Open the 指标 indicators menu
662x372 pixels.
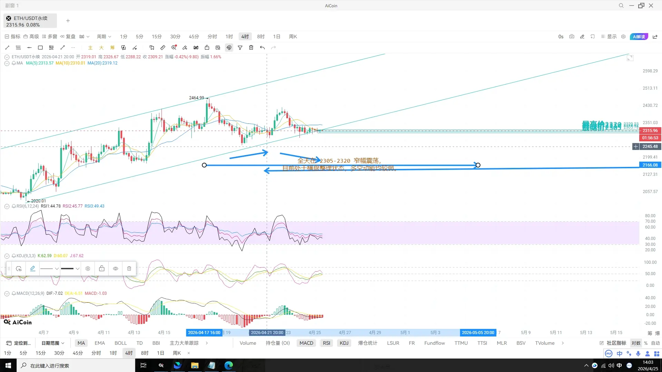pyautogui.click(x=12, y=37)
